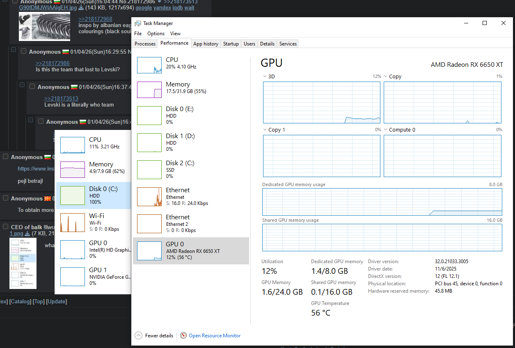Open the Copy 1 engine graph dropdown
The width and height of the screenshot is (515, 348).
265,130
